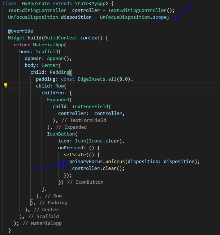Click the 'build' method name

coord(34,38)
